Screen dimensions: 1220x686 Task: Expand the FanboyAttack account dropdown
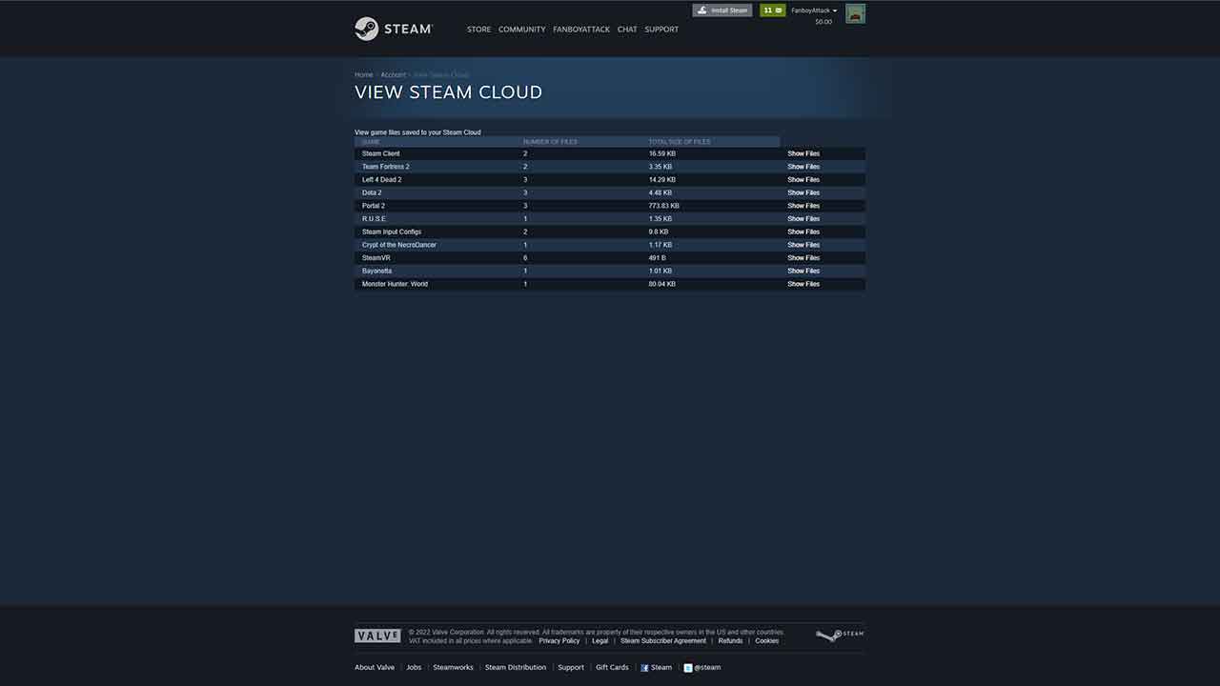(812, 10)
